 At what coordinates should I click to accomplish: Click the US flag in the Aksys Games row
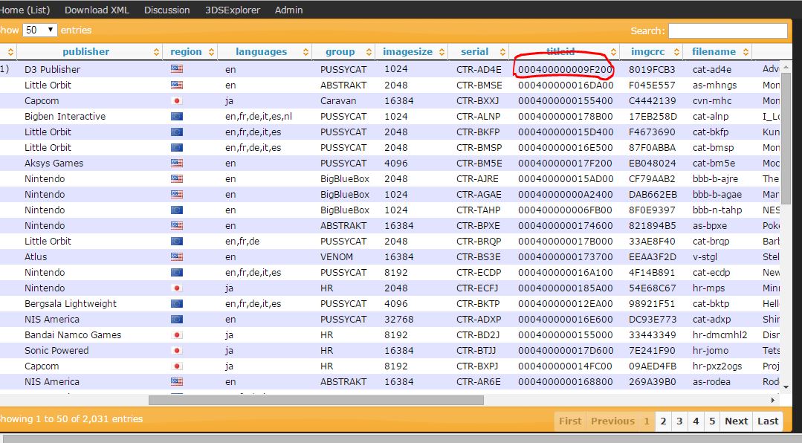[x=177, y=163]
